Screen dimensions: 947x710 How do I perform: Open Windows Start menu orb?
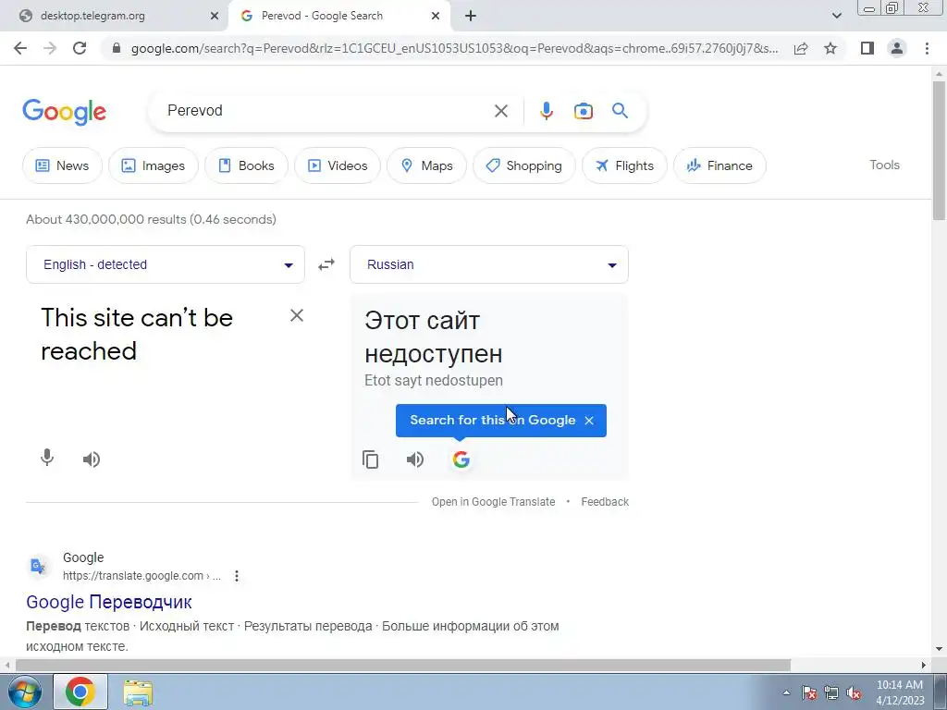24,692
